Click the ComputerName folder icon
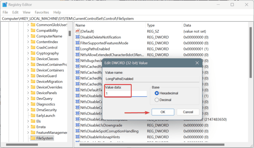 [33, 36]
